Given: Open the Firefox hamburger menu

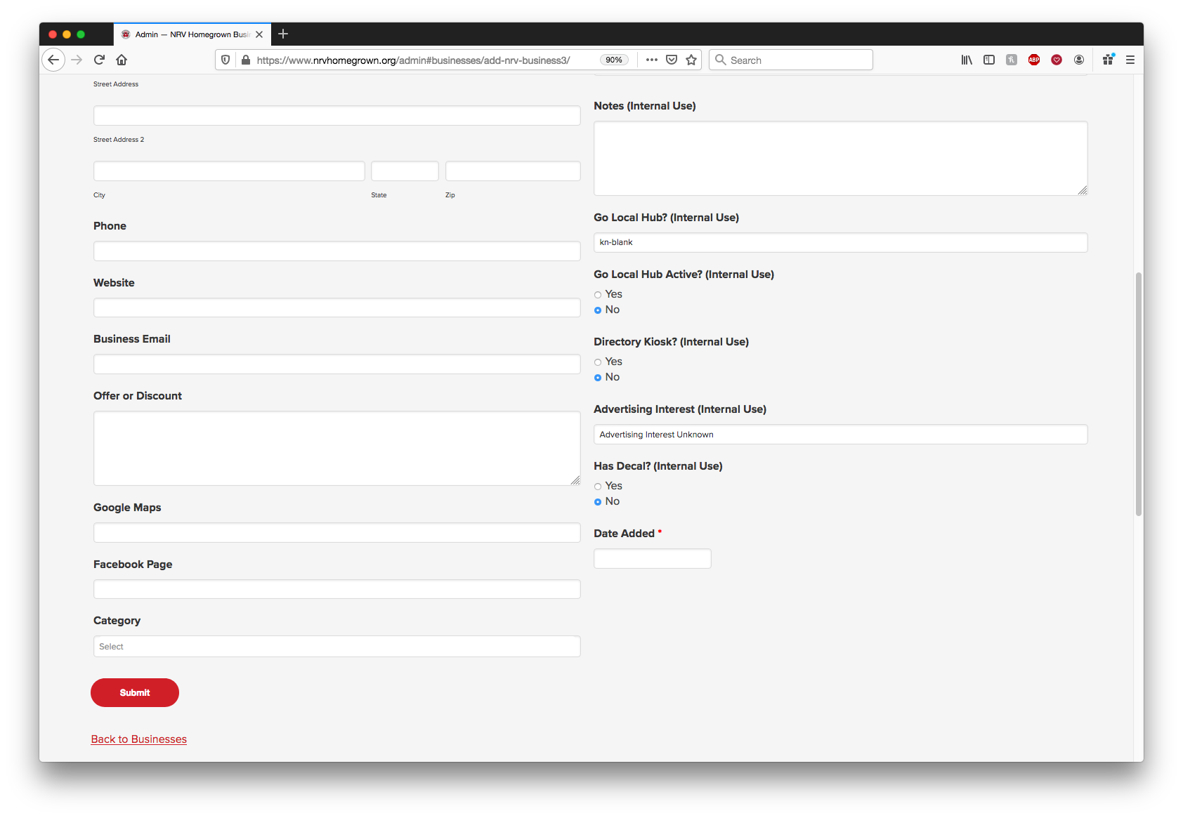Looking at the screenshot, I should coord(1130,60).
